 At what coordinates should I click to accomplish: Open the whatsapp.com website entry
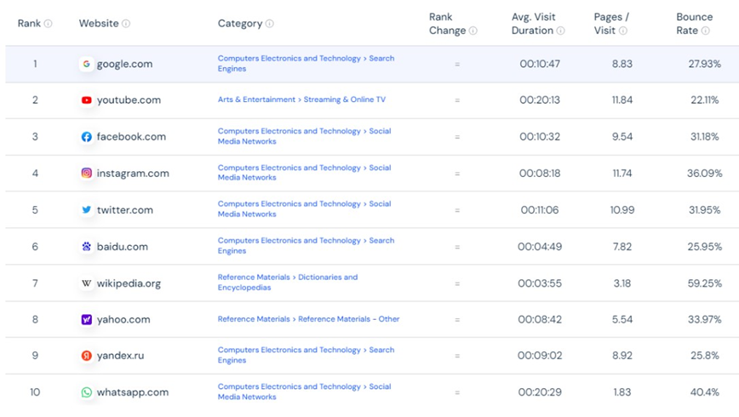point(133,392)
